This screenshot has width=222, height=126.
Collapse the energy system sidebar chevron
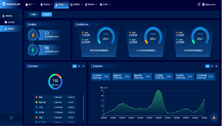click(x=19, y=16)
